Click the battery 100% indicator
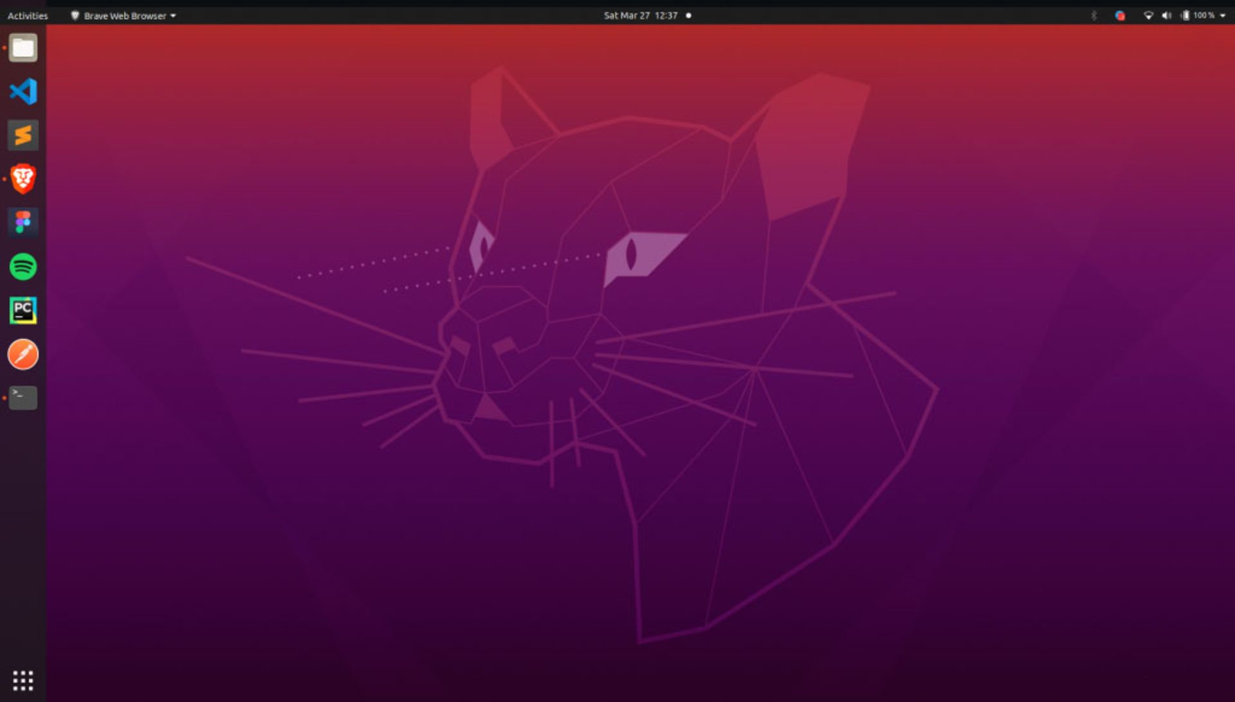The height and width of the screenshot is (702, 1235). coord(1198,15)
